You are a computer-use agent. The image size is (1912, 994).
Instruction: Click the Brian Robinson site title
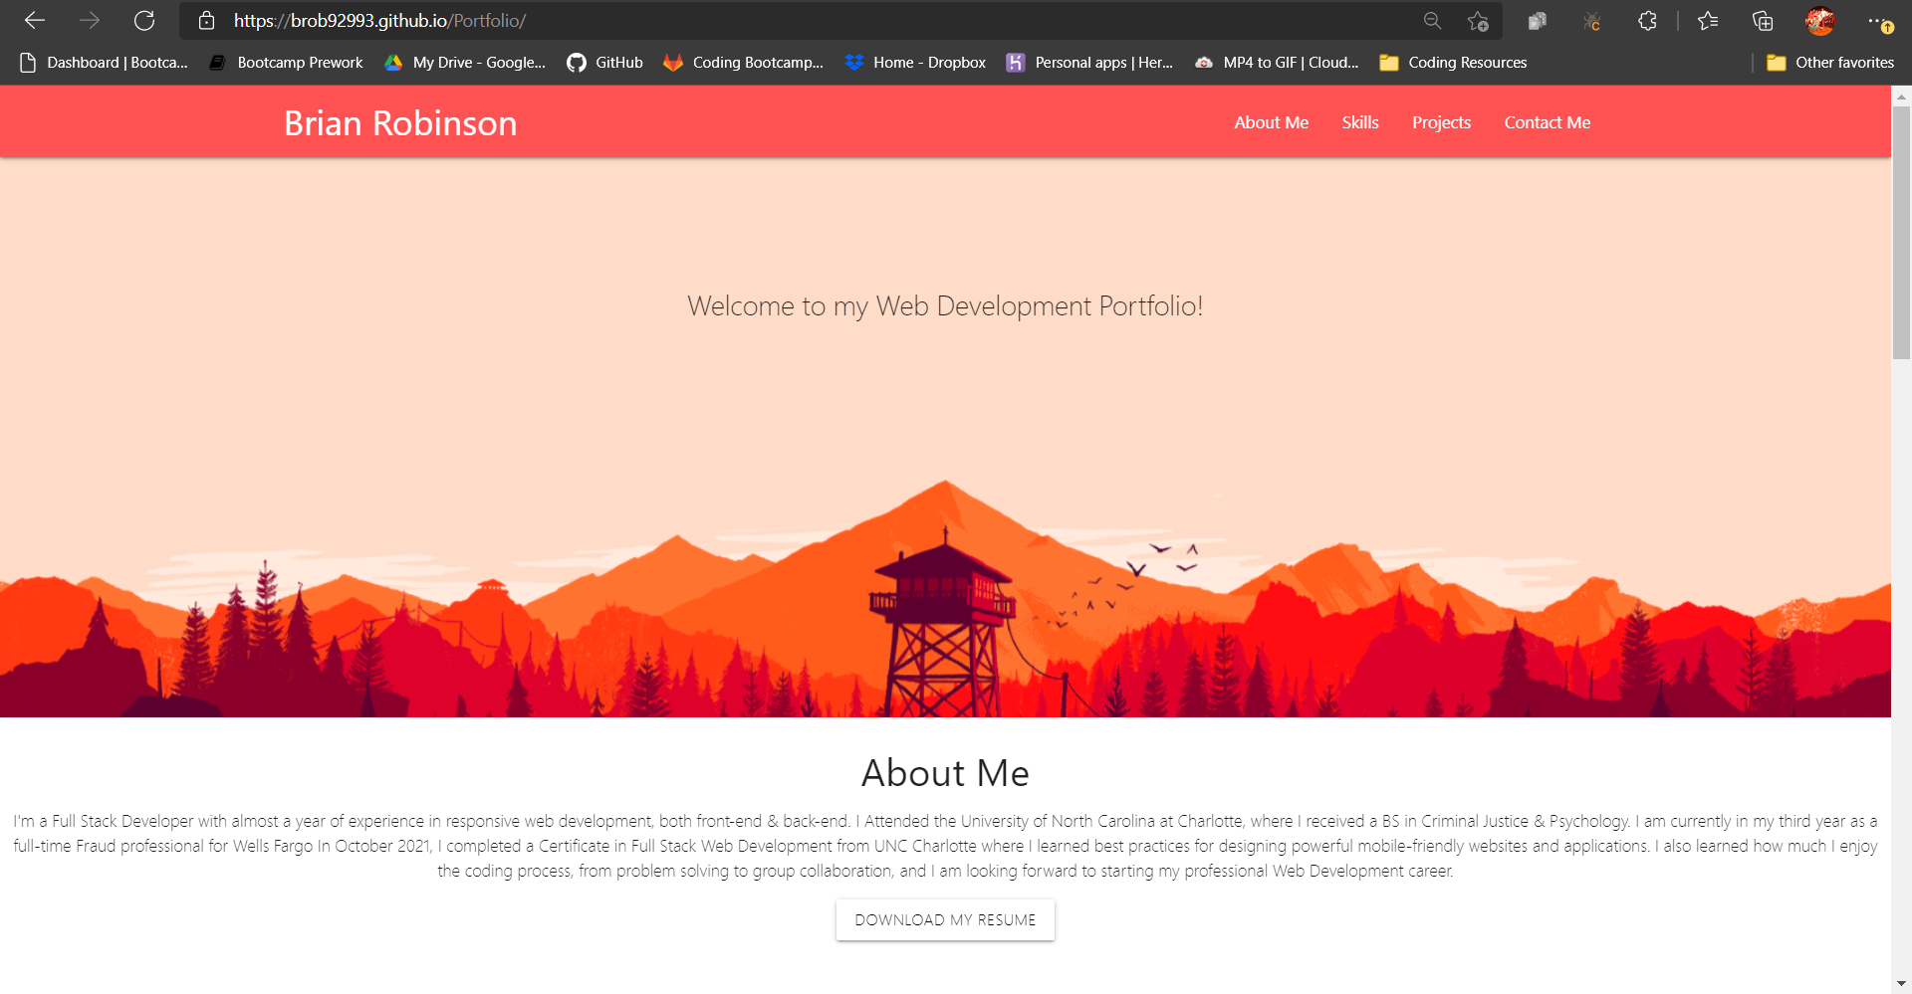point(400,122)
